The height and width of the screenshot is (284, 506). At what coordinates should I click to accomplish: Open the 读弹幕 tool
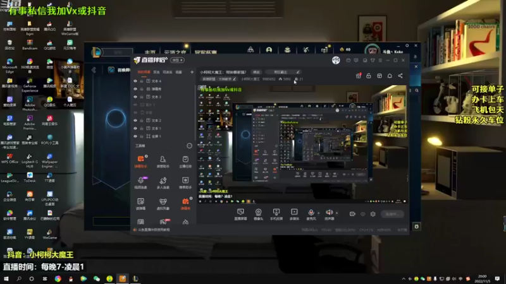click(x=140, y=203)
